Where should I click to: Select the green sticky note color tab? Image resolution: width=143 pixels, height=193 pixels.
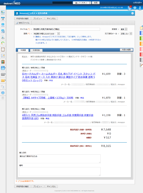[141, 38]
